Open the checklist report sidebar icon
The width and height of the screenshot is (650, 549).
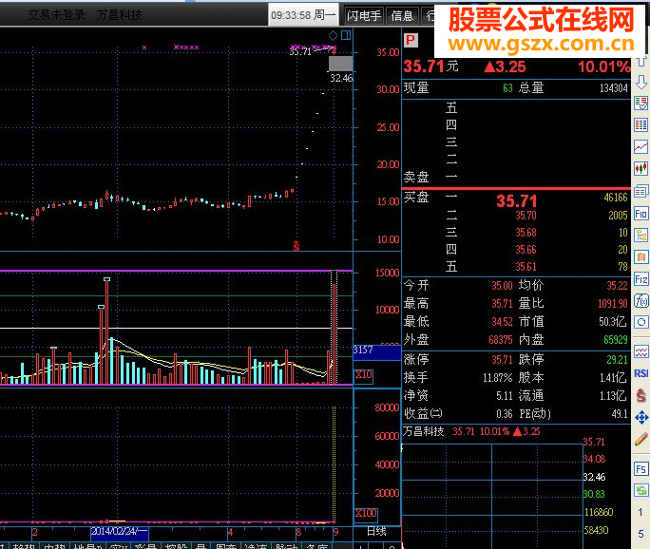click(641, 104)
